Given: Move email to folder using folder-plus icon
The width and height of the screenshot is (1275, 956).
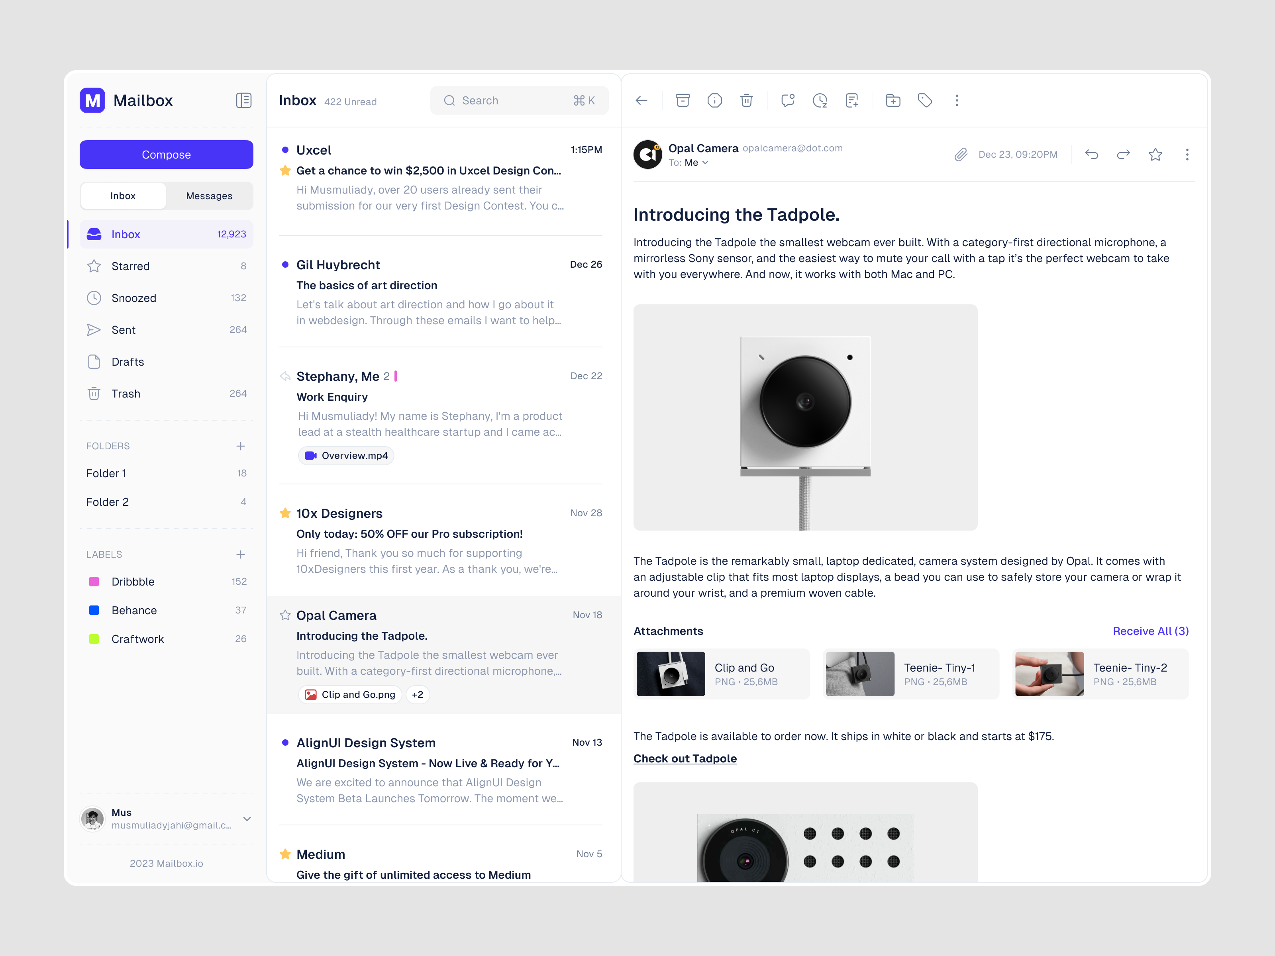Looking at the screenshot, I should pyautogui.click(x=893, y=100).
